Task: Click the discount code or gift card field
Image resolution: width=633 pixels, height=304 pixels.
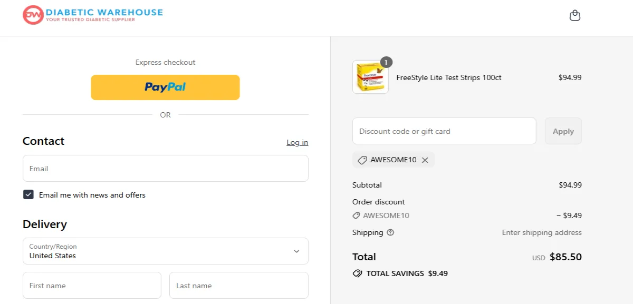Action: pos(444,131)
